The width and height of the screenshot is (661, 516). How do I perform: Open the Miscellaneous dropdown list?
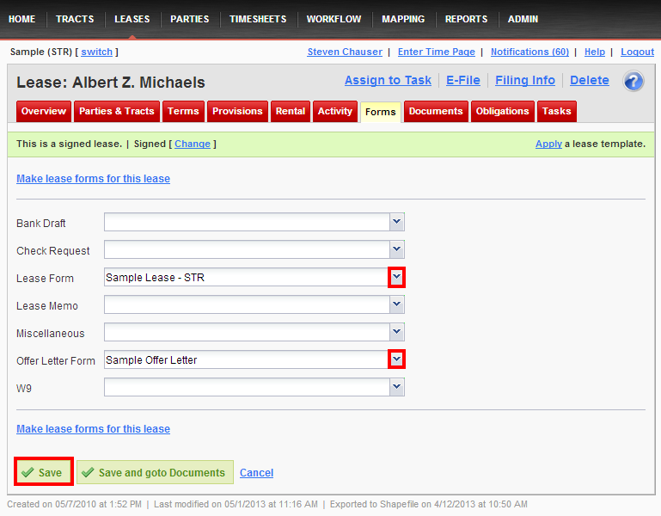(x=396, y=333)
